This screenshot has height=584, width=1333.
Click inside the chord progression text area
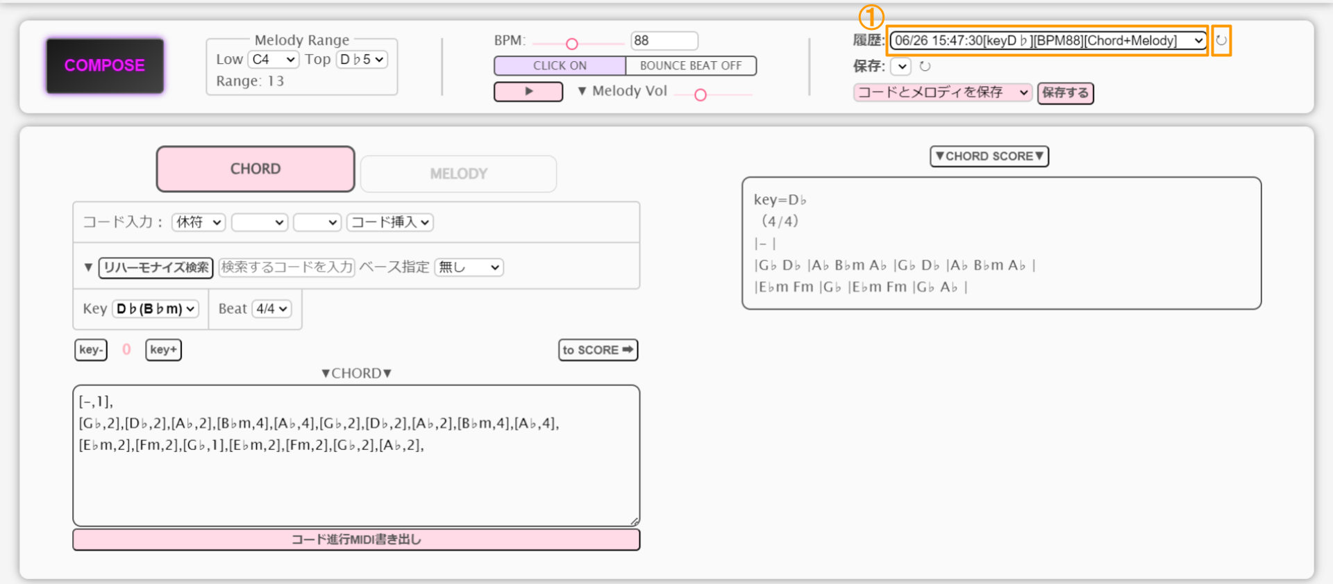tap(356, 456)
